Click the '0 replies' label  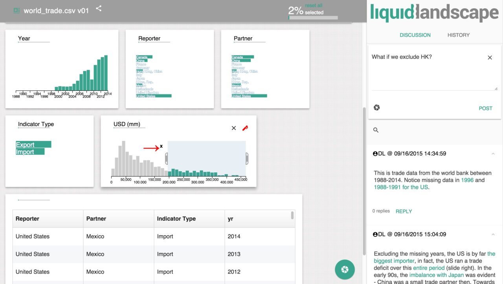coord(381,211)
